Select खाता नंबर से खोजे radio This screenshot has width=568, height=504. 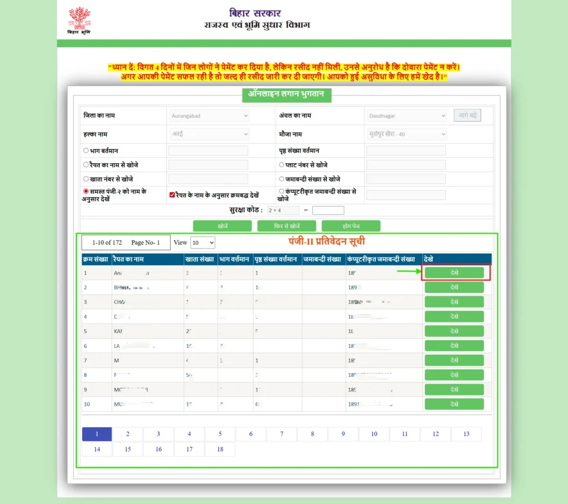point(86,179)
